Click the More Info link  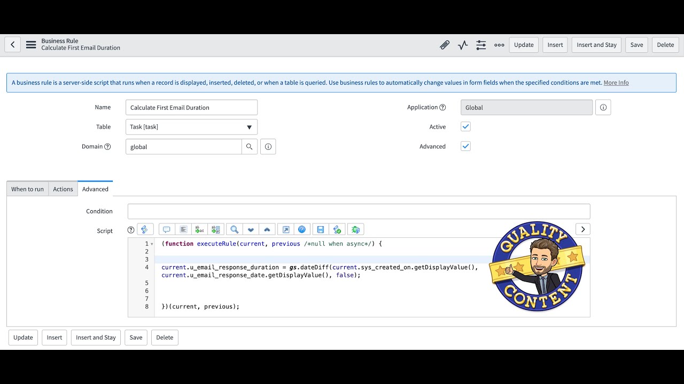616,83
